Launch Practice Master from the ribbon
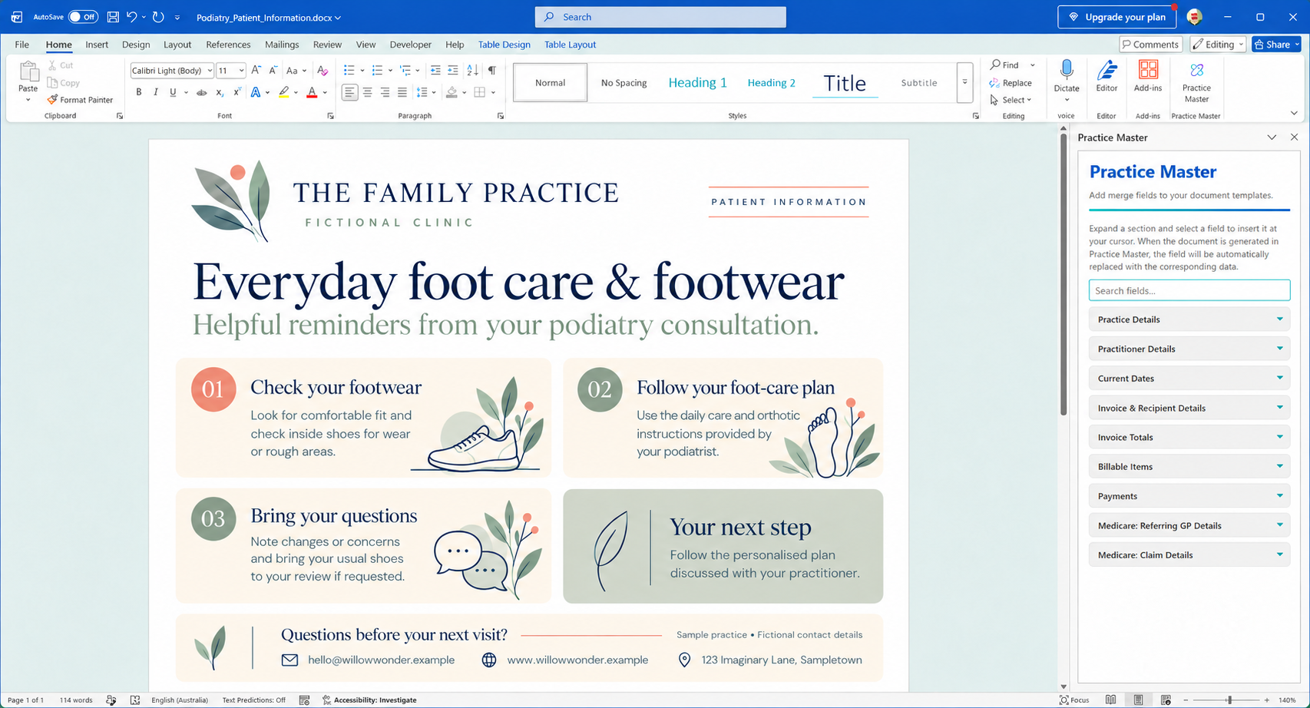 [1196, 81]
